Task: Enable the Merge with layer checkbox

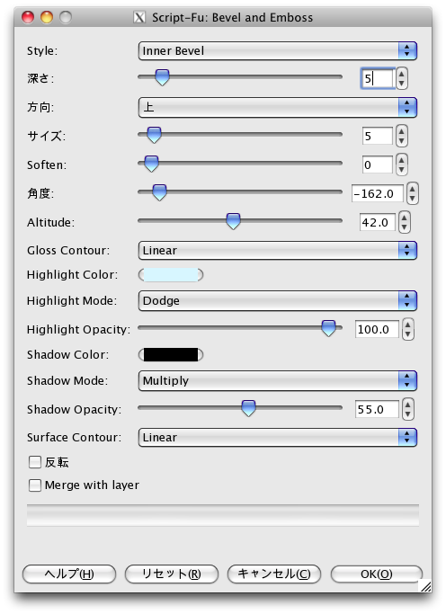Action: (35, 485)
